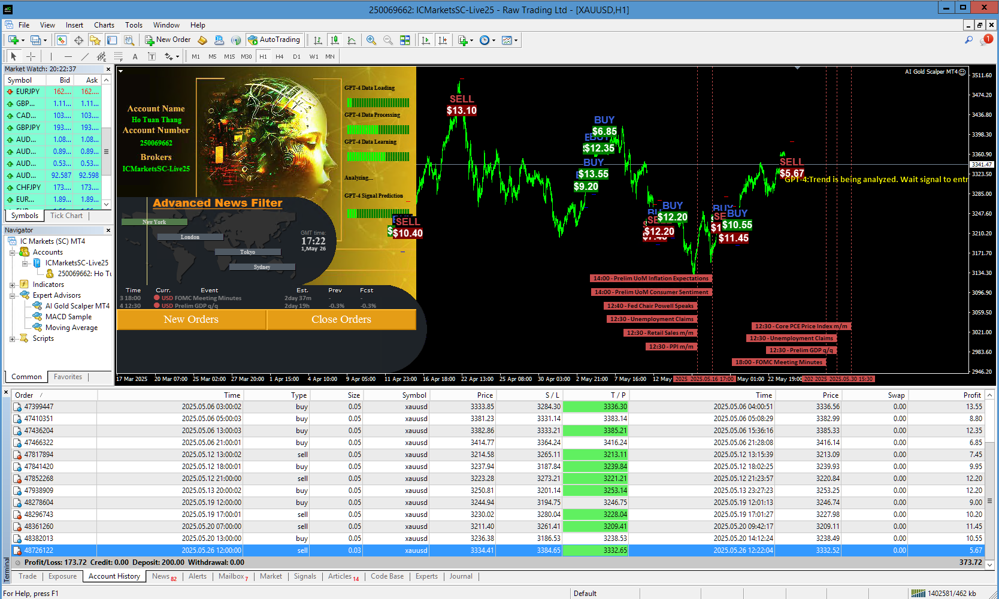The height and width of the screenshot is (599, 999).
Task: Open the Favorites navigator tab
Action: click(x=68, y=377)
